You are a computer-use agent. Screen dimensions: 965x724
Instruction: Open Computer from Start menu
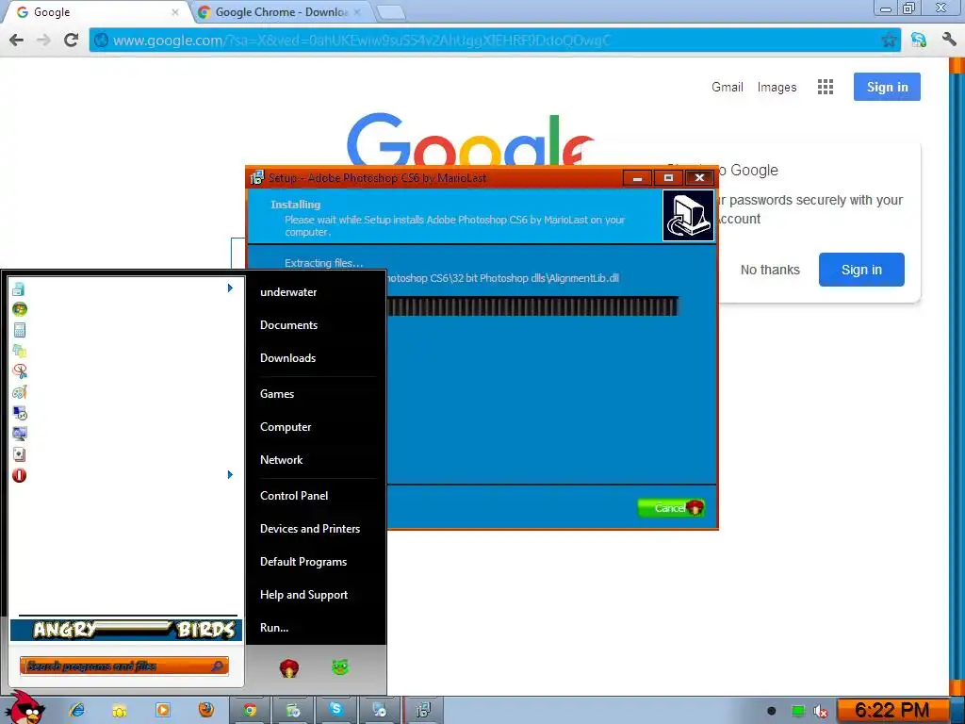tap(285, 427)
